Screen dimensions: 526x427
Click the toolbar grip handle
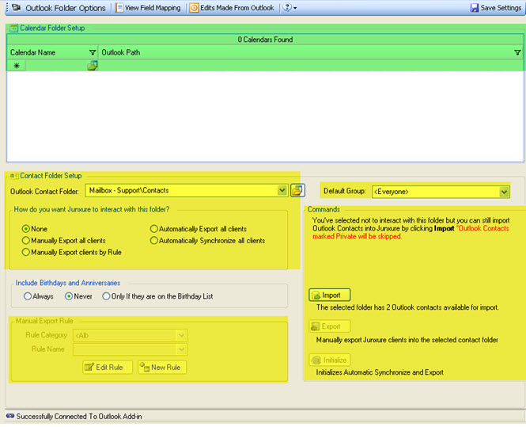[7, 7]
